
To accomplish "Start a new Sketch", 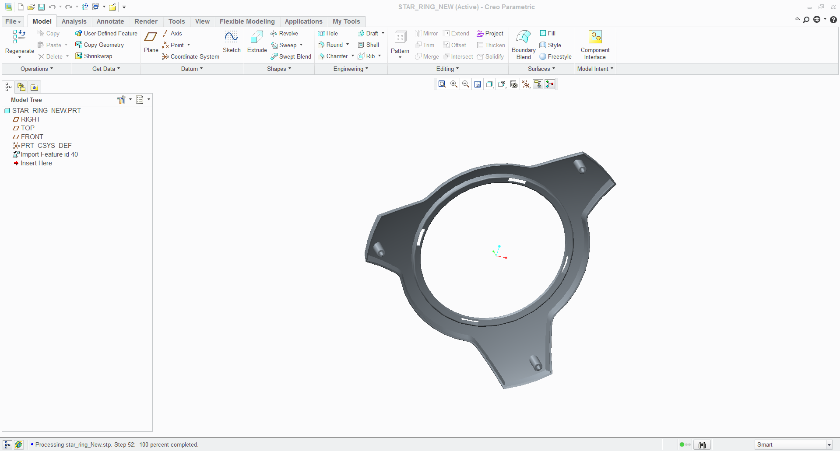I will coord(232,42).
